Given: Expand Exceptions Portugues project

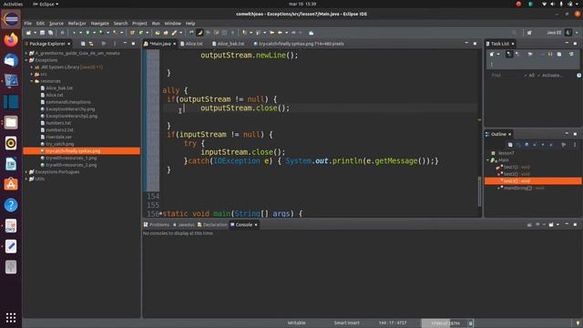Looking at the screenshot, I should tap(26, 172).
